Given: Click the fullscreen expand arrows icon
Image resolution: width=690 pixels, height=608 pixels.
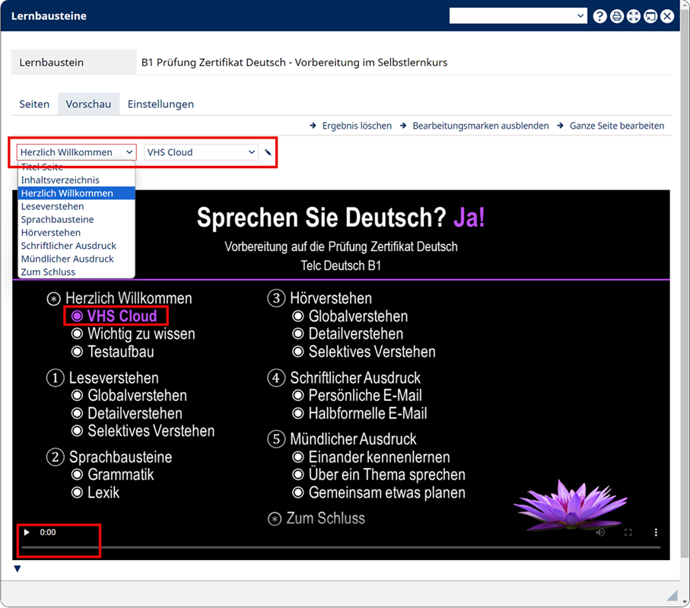Looking at the screenshot, I should pos(634,16).
